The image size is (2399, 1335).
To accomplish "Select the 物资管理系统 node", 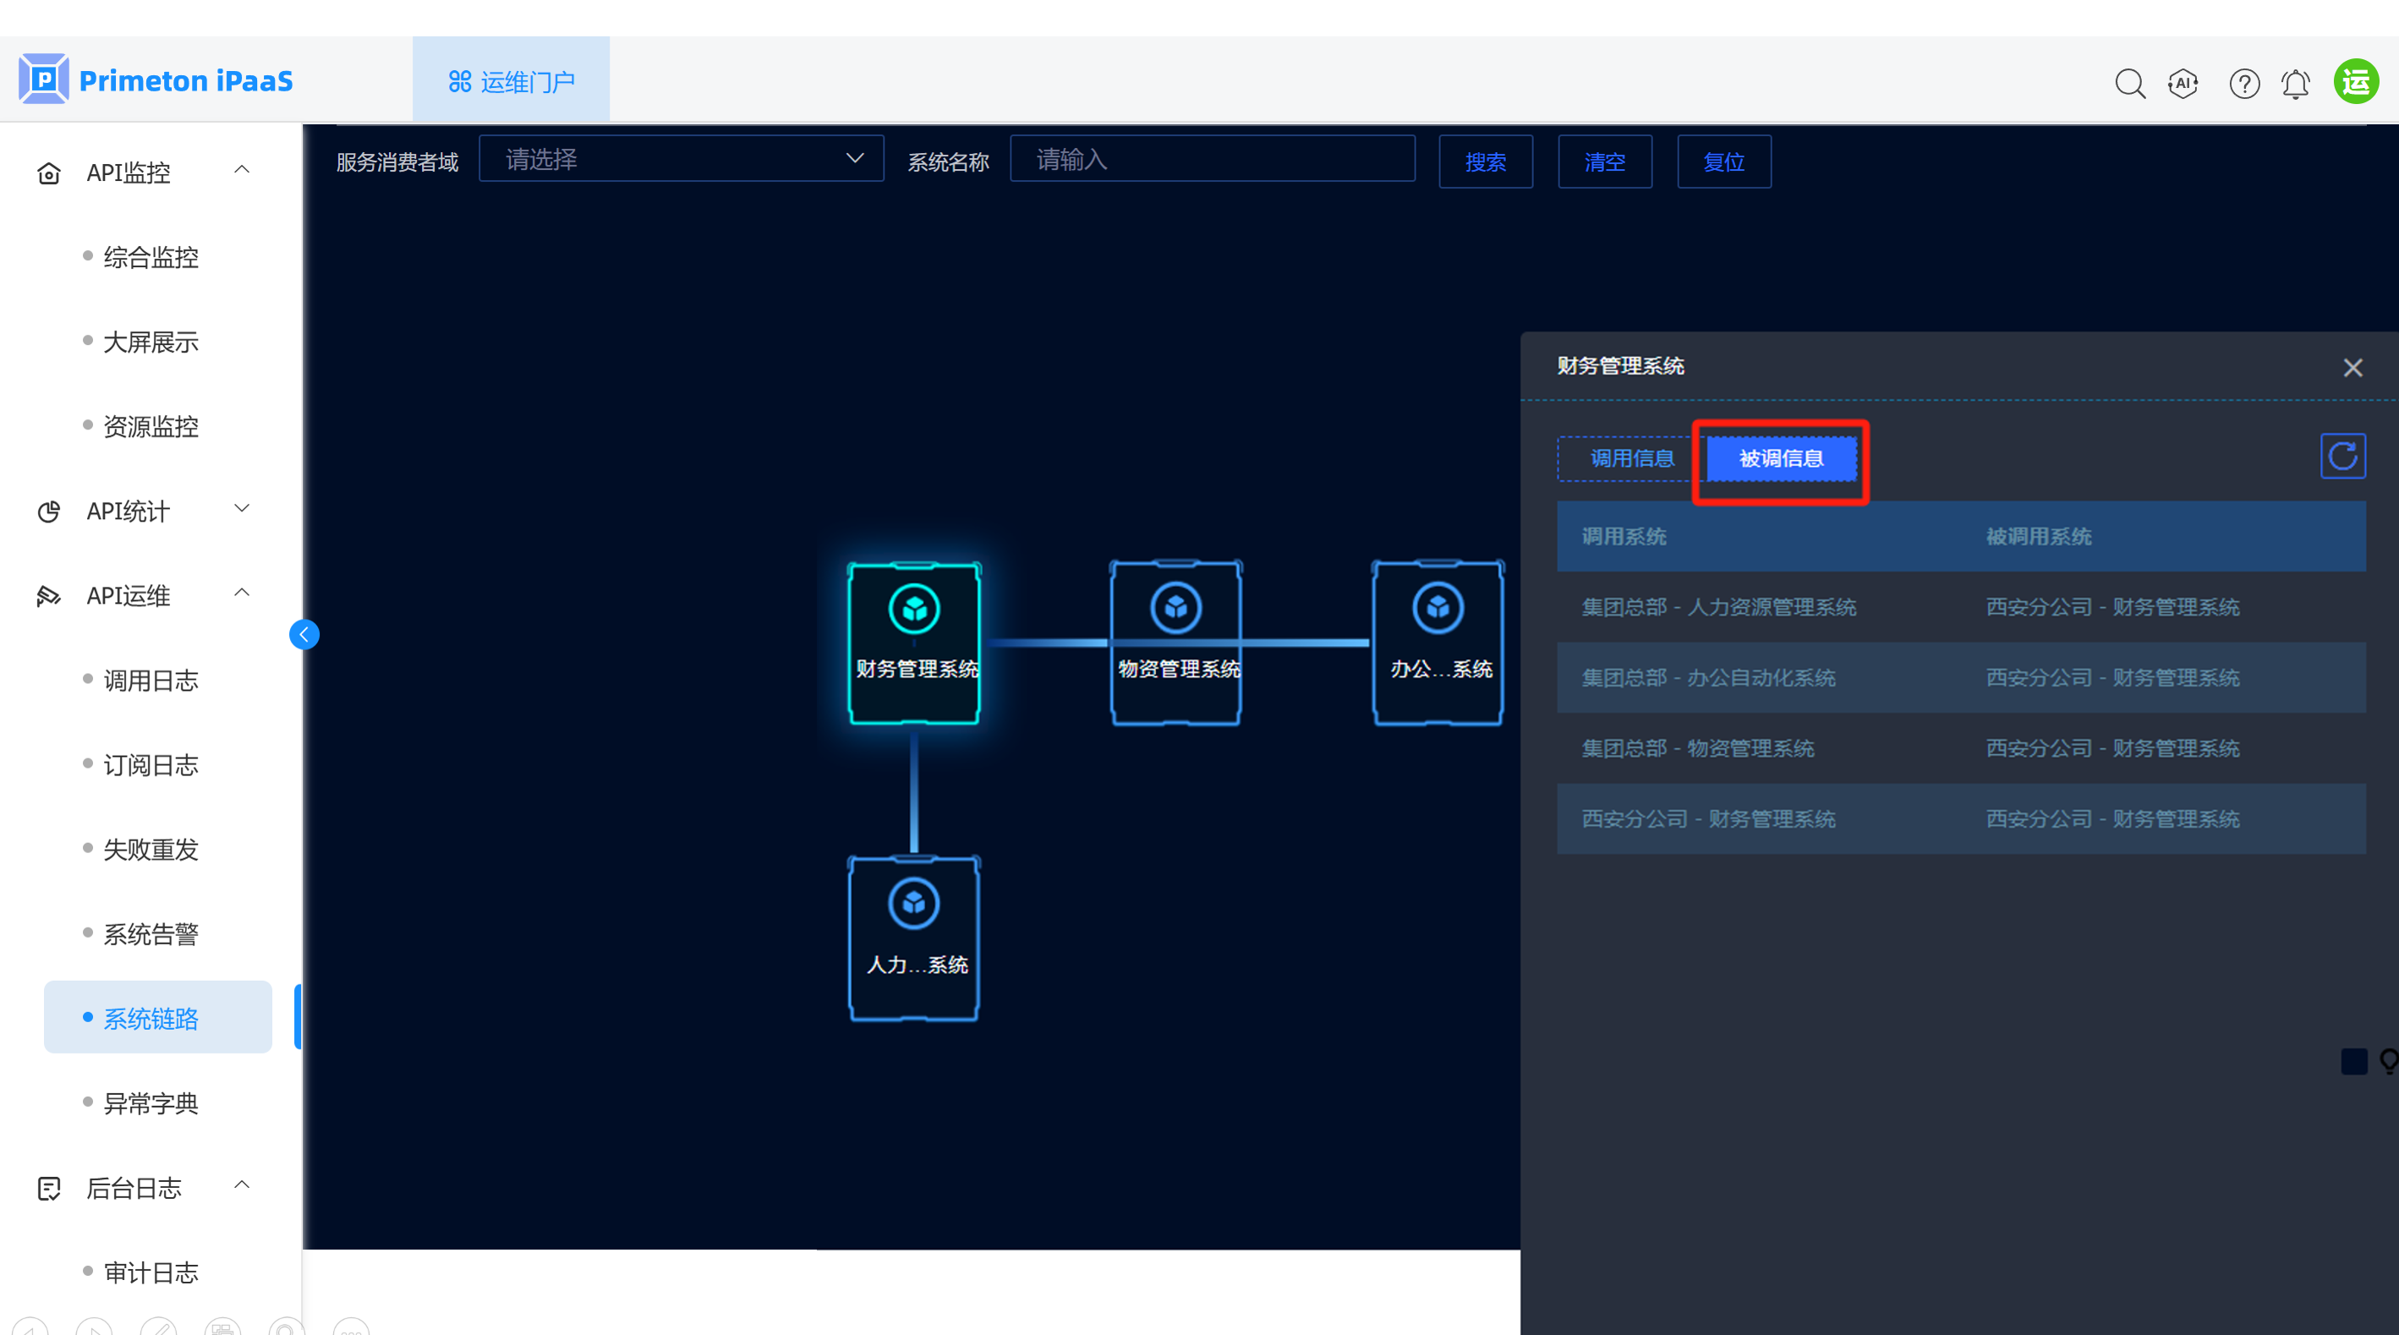I will [1176, 643].
